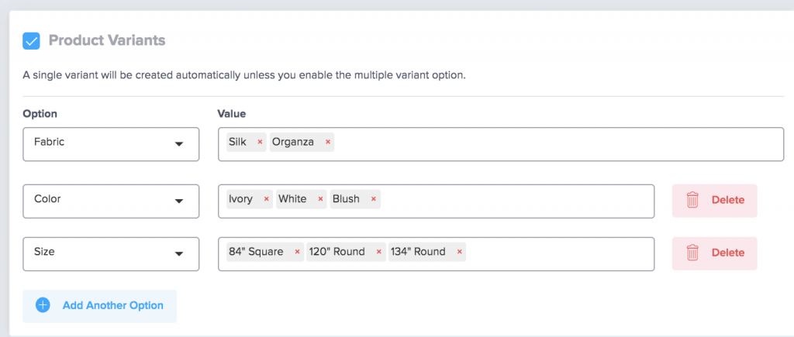Delete the Size option row
This screenshot has width=794, height=337.
click(714, 253)
